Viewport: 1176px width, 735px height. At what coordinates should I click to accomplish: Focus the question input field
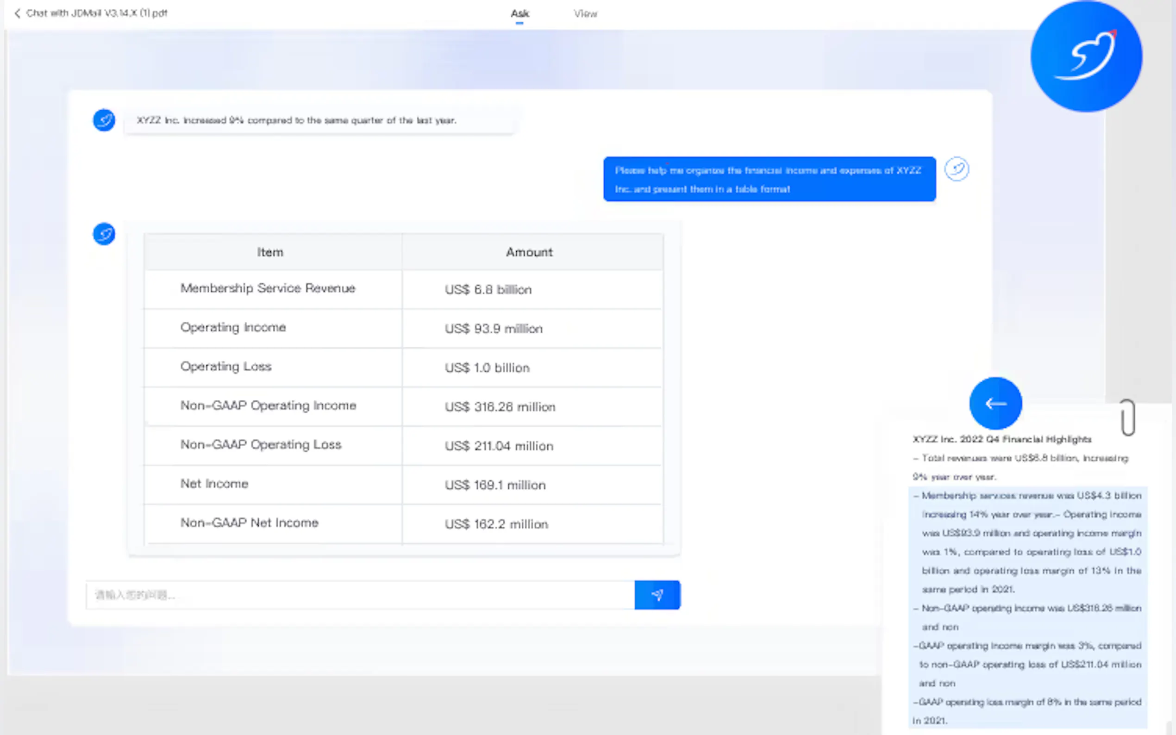click(360, 595)
